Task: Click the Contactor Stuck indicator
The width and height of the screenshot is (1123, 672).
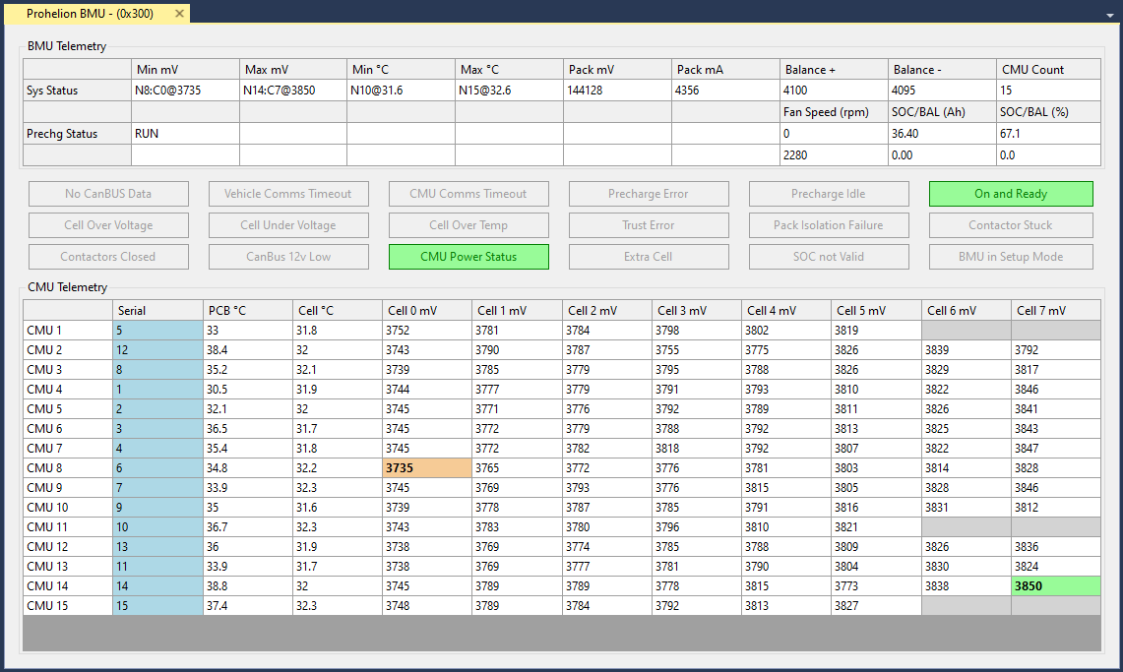Action: (1011, 225)
